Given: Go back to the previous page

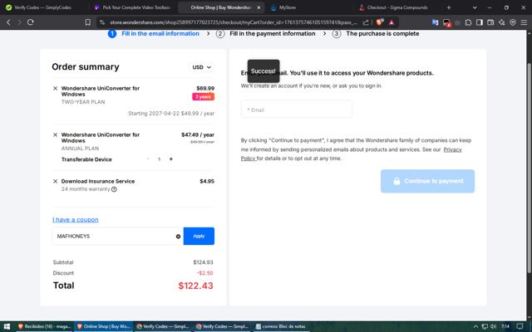Looking at the screenshot, I should point(8,22).
